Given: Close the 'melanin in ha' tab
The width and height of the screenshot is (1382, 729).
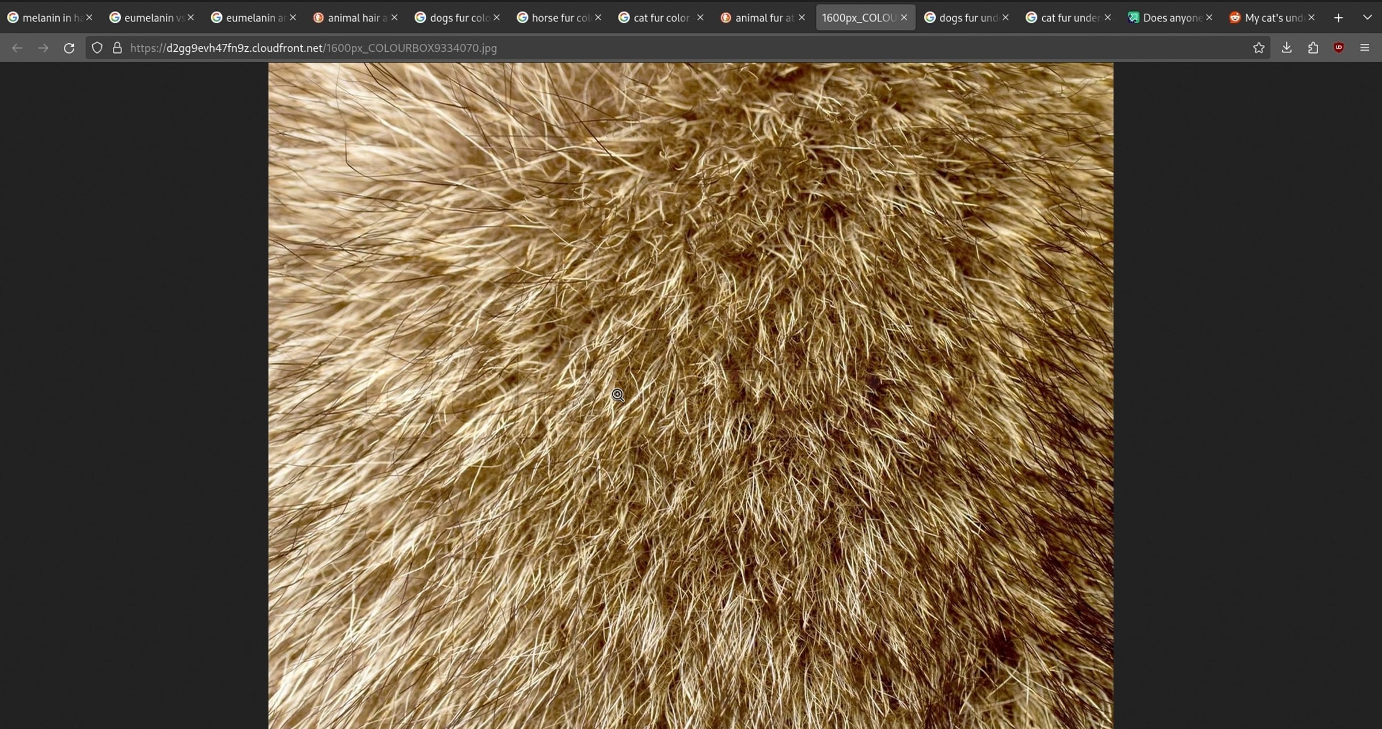Looking at the screenshot, I should (89, 18).
